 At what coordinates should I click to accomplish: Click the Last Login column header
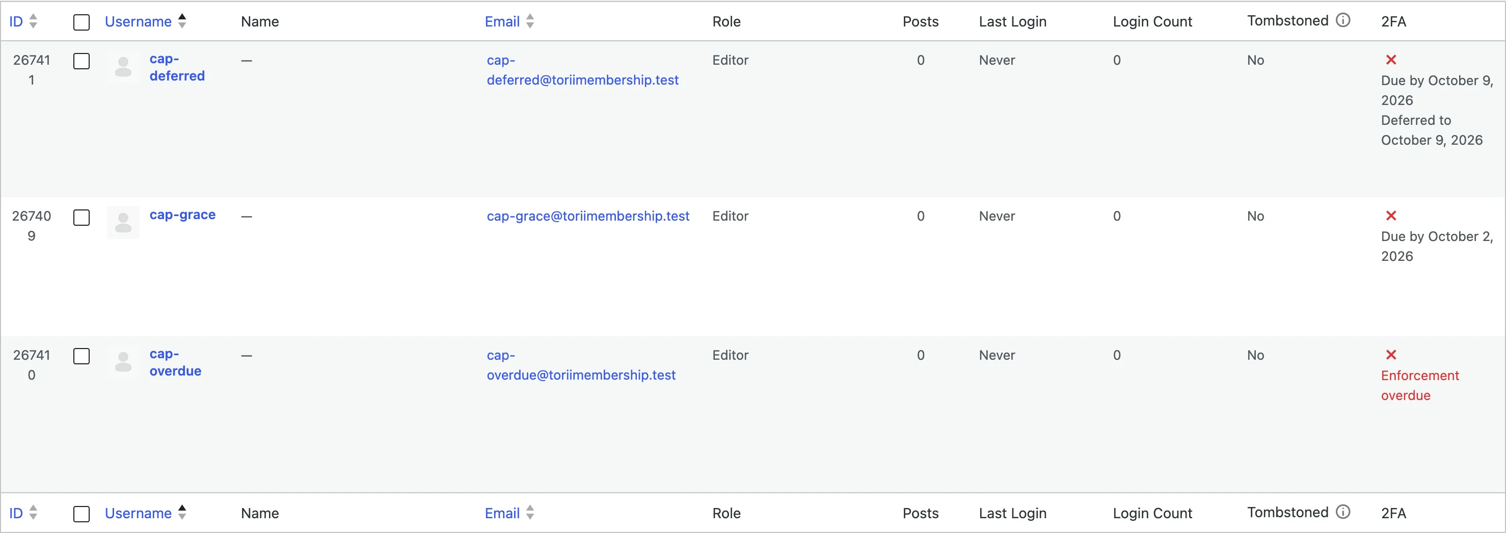1012,21
